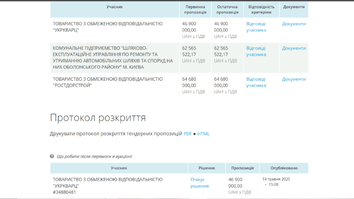Click the 'Опубліковано' column header
This screenshot has width=354, height=199.
284,168
